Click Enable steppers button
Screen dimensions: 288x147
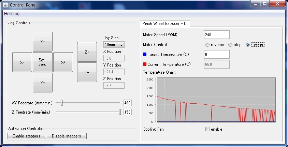point(27,136)
